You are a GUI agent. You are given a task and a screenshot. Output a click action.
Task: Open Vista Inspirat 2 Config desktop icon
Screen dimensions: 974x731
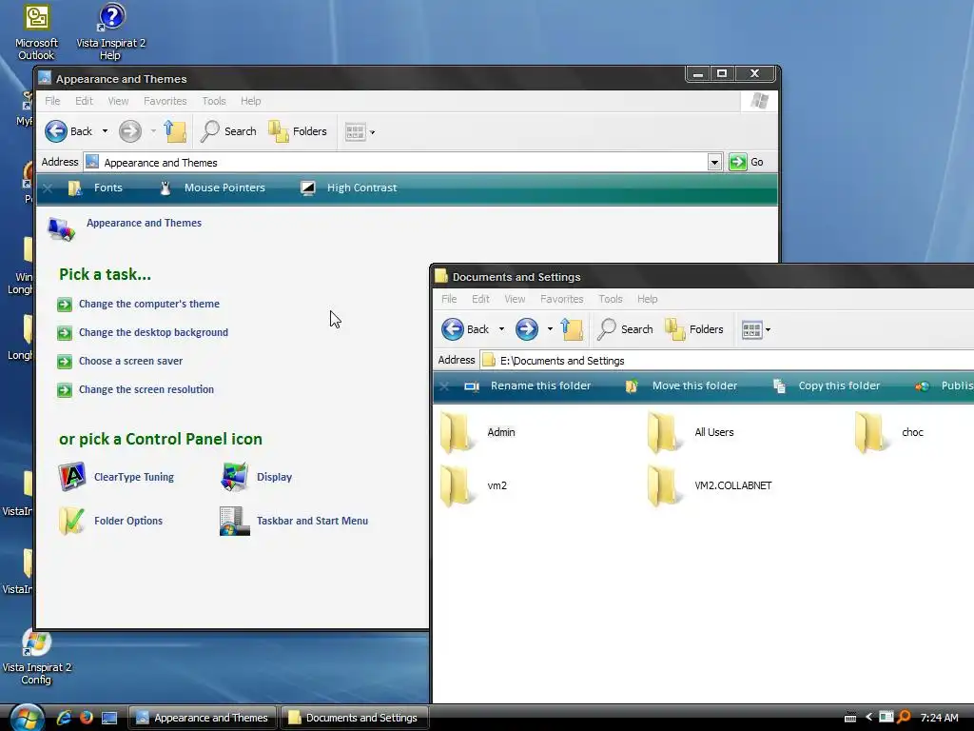pos(36,657)
